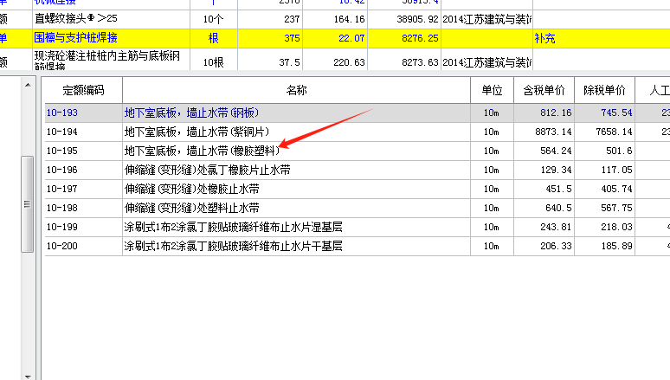Click 伸缩缝(变形缝)处氯丁橡胶片止水带 row name
Image resolution: width=670 pixels, height=380 pixels.
(207, 170)
